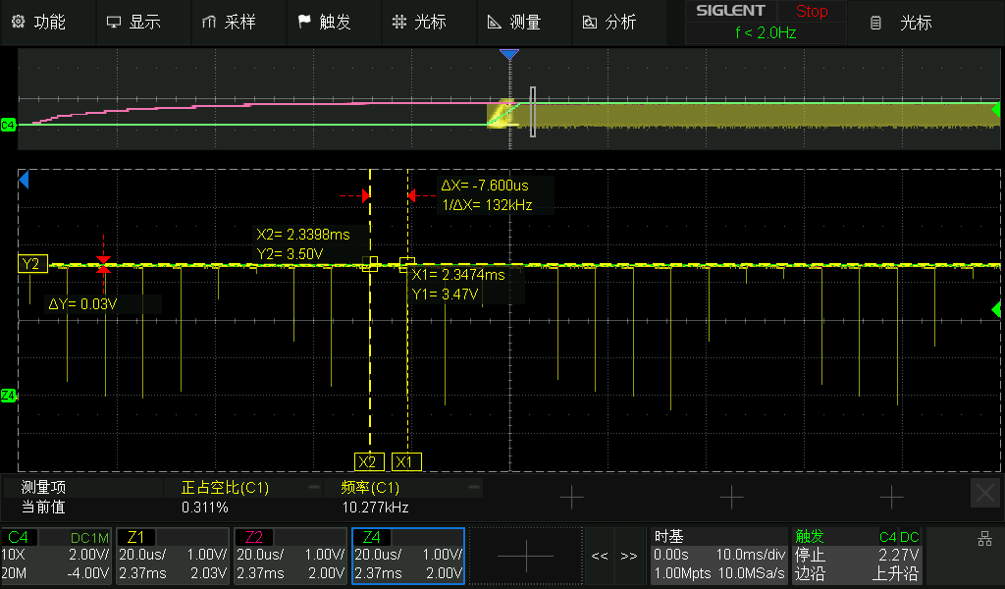Select the X1 cursor tag at bottom

tap(406, 461)
